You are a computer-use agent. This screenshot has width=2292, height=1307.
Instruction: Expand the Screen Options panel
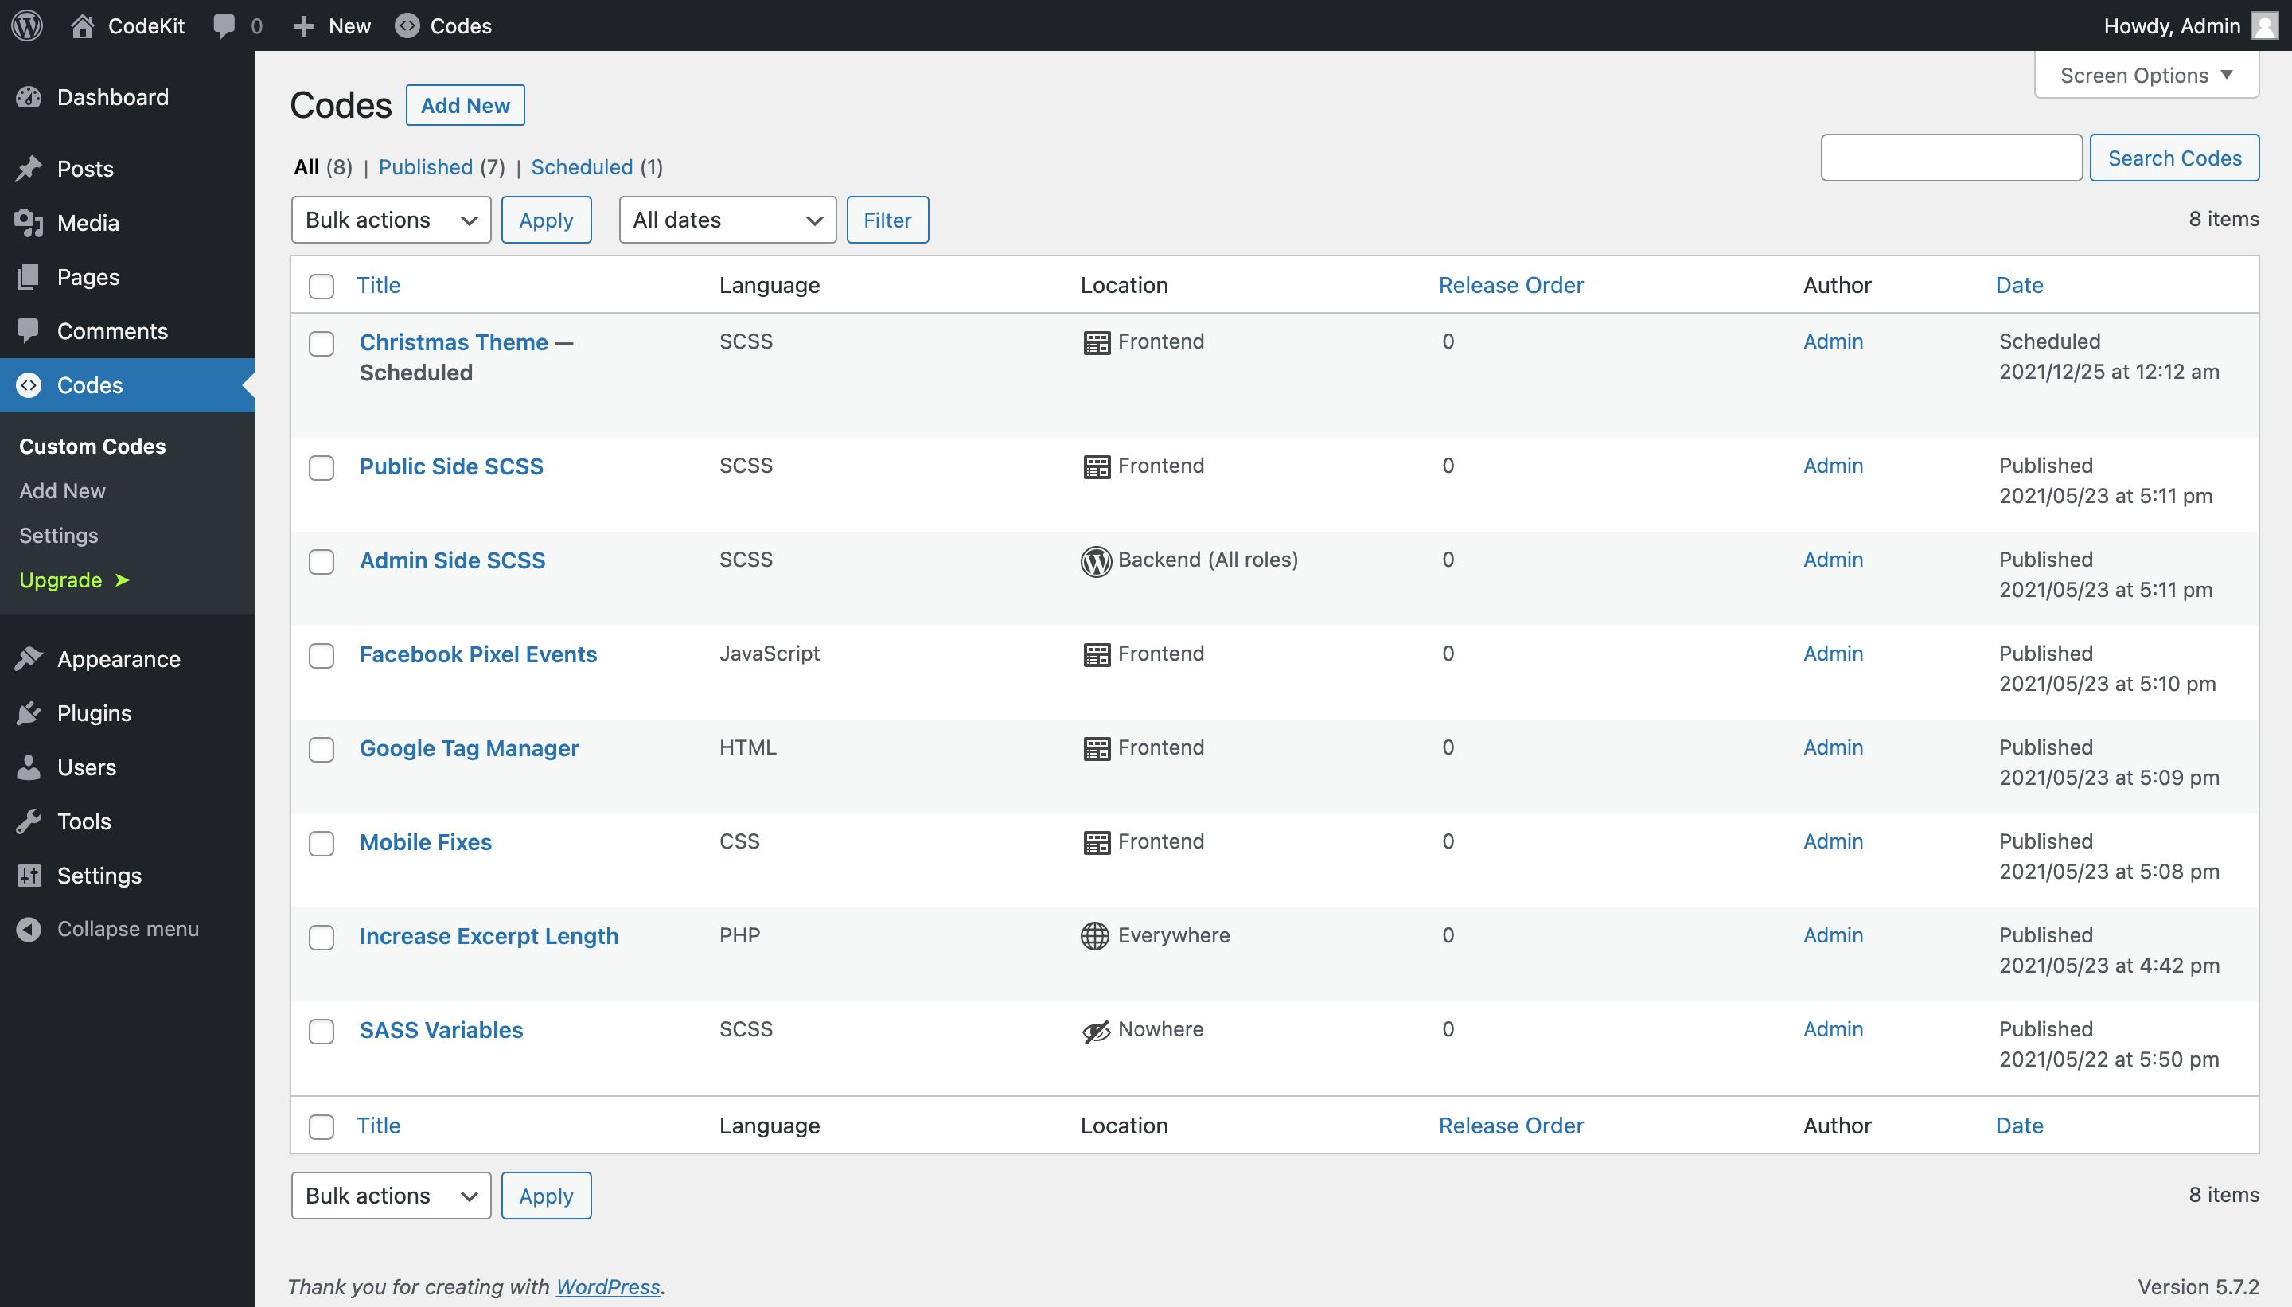point(2146,72)
